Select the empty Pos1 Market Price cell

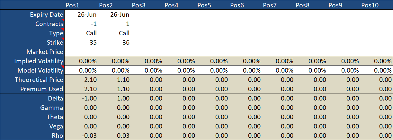pyautogui.click(x=81, y=52)
